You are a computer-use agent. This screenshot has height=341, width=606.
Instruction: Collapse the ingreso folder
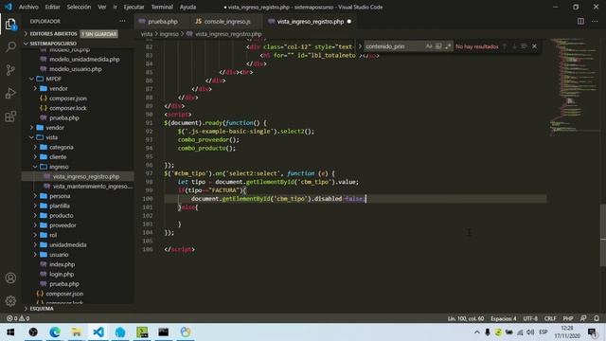coord(59,167)
